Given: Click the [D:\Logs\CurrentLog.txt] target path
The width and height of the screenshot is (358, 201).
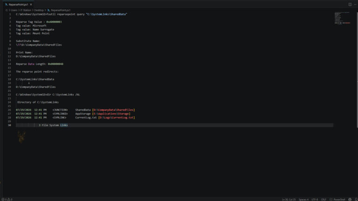Looking at the screenshot, I should (x=117, y=118).
